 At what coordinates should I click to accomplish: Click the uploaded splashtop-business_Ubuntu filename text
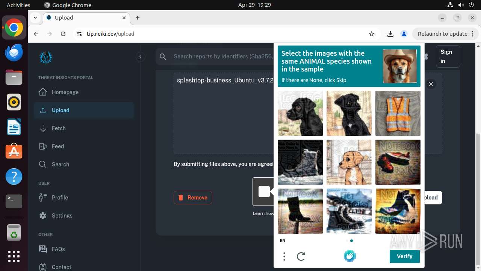point(225,81)
